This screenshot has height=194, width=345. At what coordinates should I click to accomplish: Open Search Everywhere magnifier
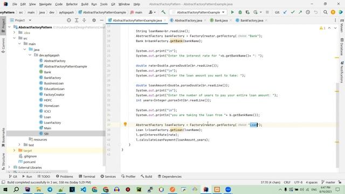click(x=326, y=12)
